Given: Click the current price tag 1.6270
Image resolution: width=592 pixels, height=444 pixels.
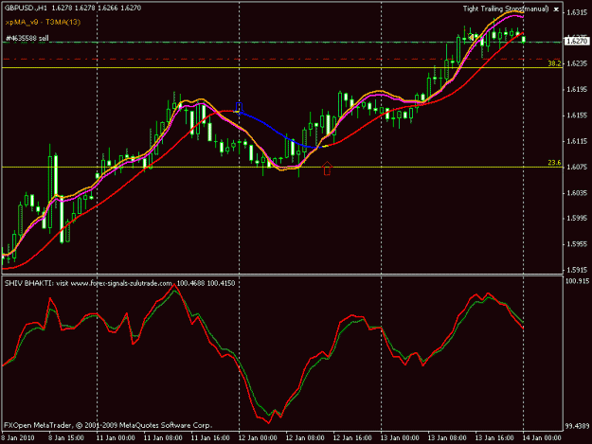Looking at the screenshot, I should click(577, 41).
